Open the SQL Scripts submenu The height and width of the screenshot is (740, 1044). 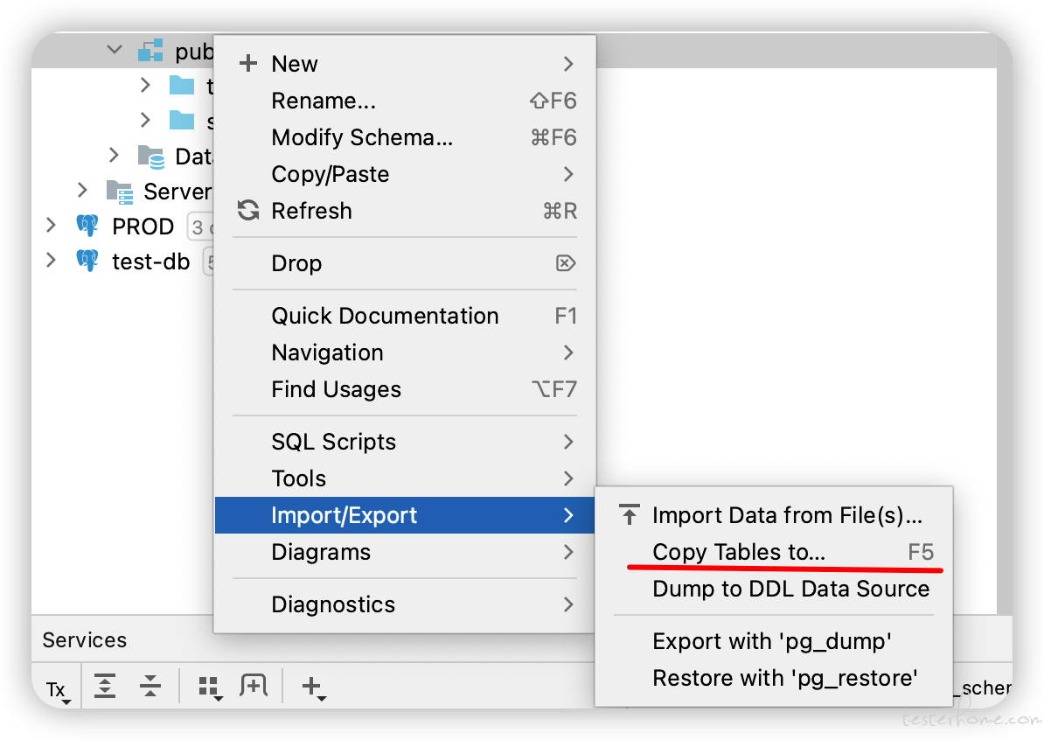pos(333,442)
